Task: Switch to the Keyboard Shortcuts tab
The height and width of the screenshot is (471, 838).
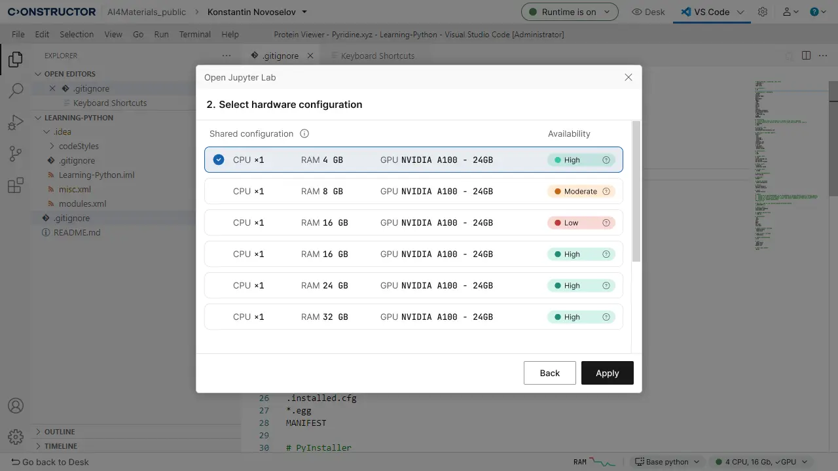Action: tap(377, 56)
